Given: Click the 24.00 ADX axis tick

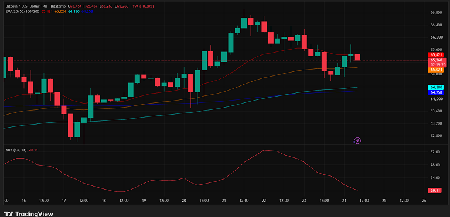Looking at the screenshot, I should (435, 178).
